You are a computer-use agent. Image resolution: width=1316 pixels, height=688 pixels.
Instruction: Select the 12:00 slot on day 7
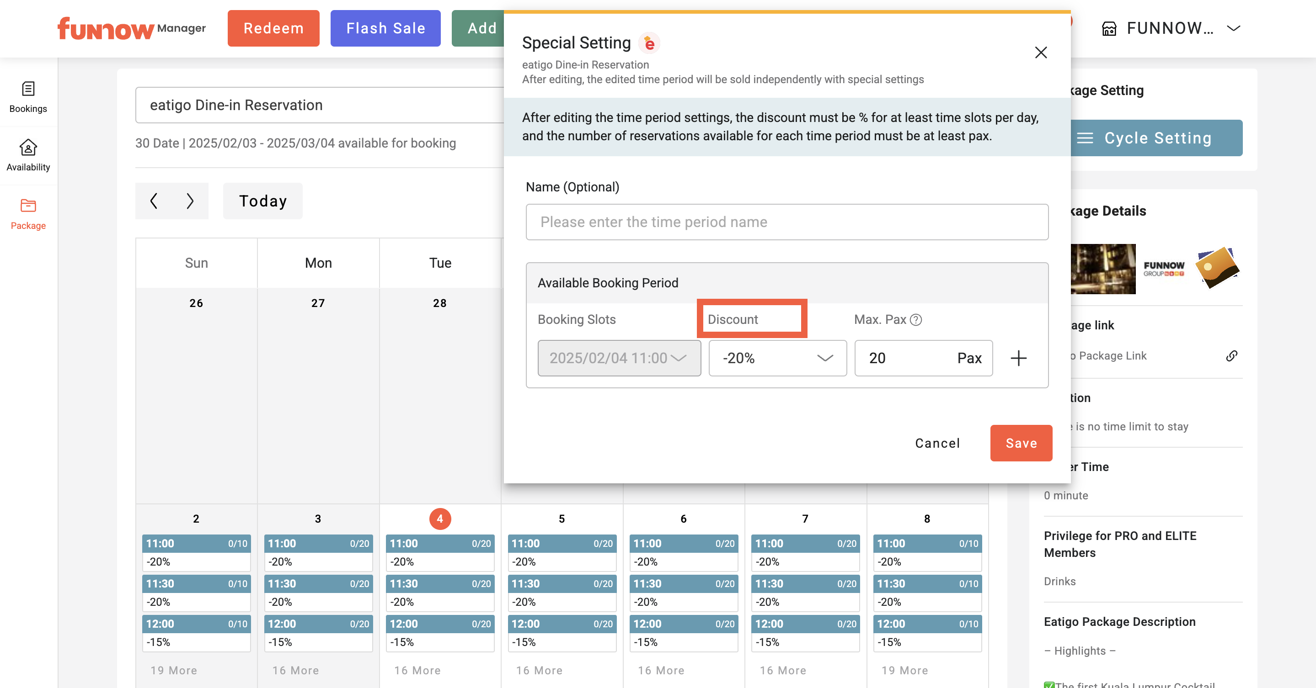coord(806,633)
